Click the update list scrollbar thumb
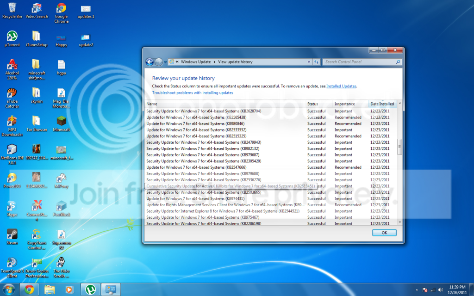Viewport: 474px width, 296px height. pyautogui.click(x=399, y=147)
